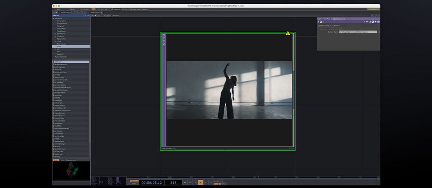This screenshot has height=188, width=432.
Task: Select opticalFlow component in Tools list
Action: click(x=59, y=133)
